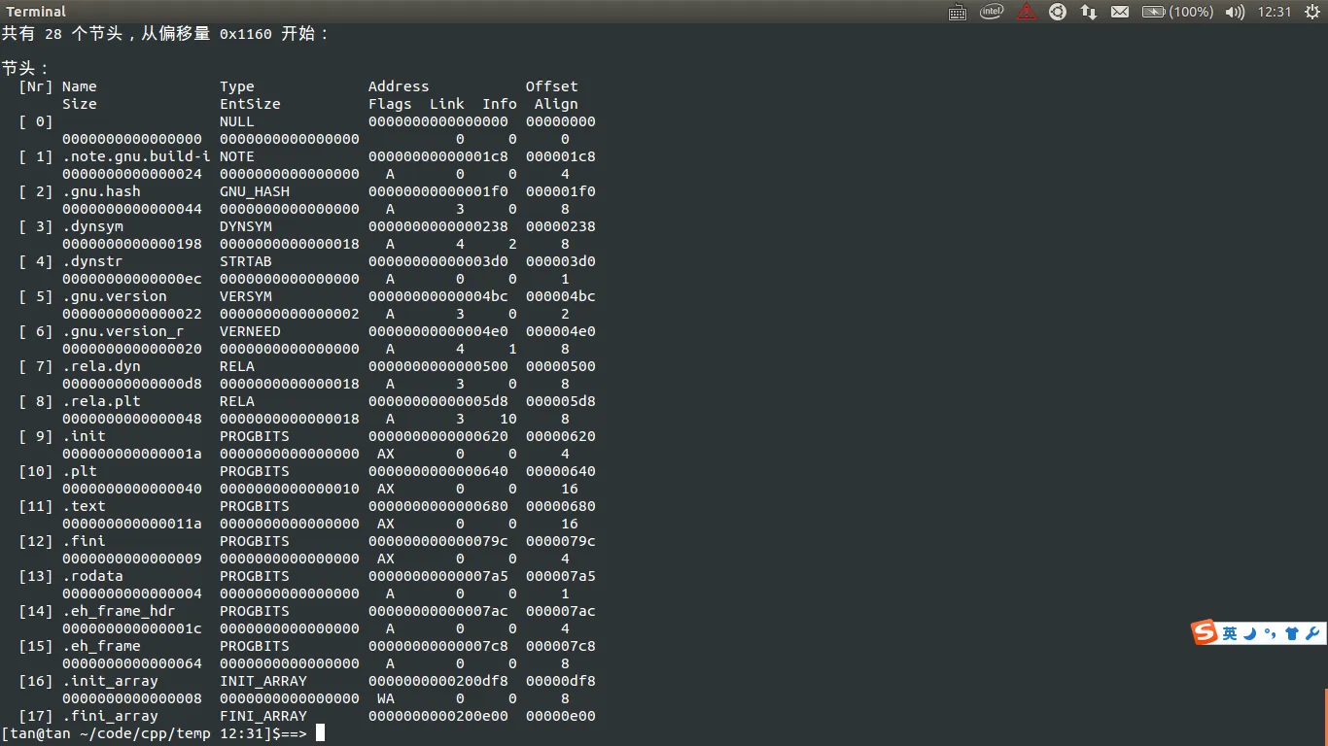Click the Intel graphics tray icon
Screen dimensions: 1328x746
(x=992, y=12)
